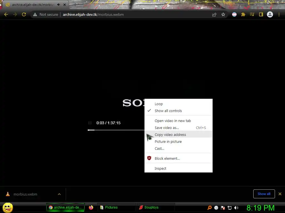Open Chrome's three-dot menu
285x213 pixels.
[279, 14]
